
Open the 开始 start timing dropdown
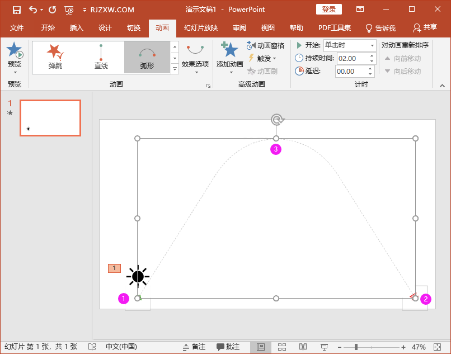[x=372, y=45]
